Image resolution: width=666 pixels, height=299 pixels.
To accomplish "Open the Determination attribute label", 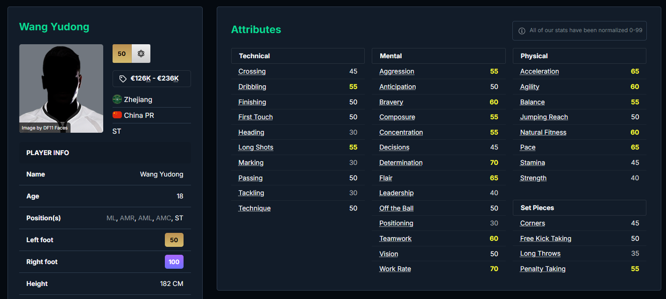I will [x=401, y=163].
